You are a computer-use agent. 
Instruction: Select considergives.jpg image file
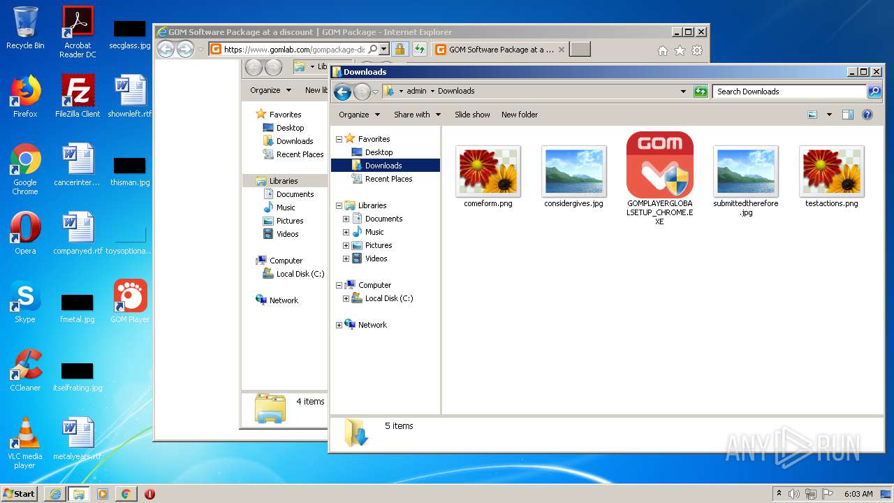pyautogui.click(x=573, y=176)
